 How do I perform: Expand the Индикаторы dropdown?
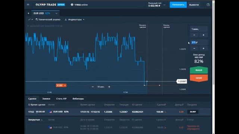75,19
